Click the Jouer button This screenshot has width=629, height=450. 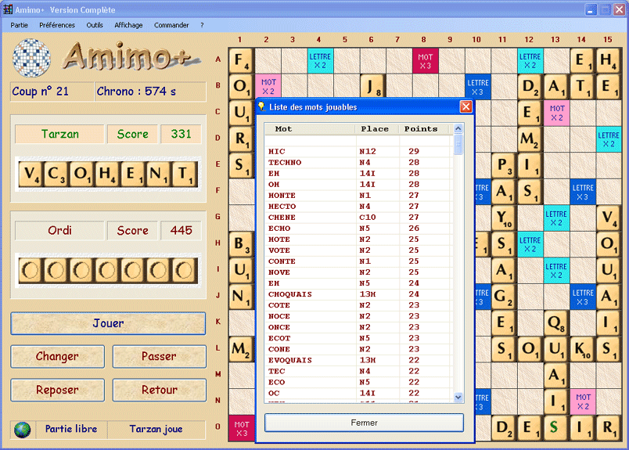point(108,323)
